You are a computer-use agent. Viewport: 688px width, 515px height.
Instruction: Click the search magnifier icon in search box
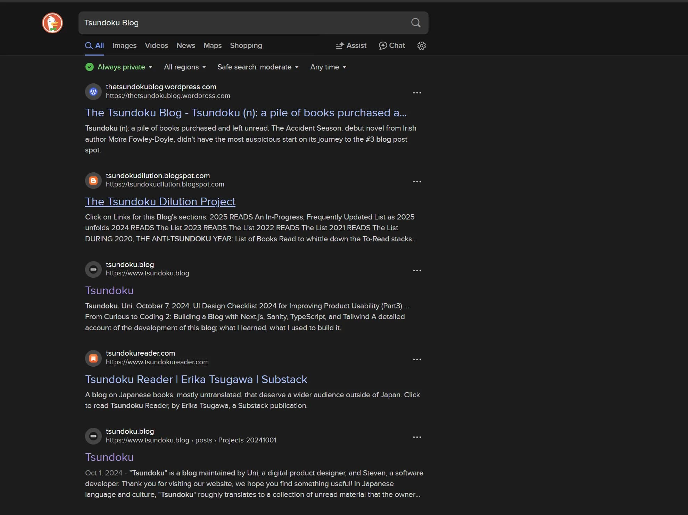pyautogui.click(x=416, y=23)
